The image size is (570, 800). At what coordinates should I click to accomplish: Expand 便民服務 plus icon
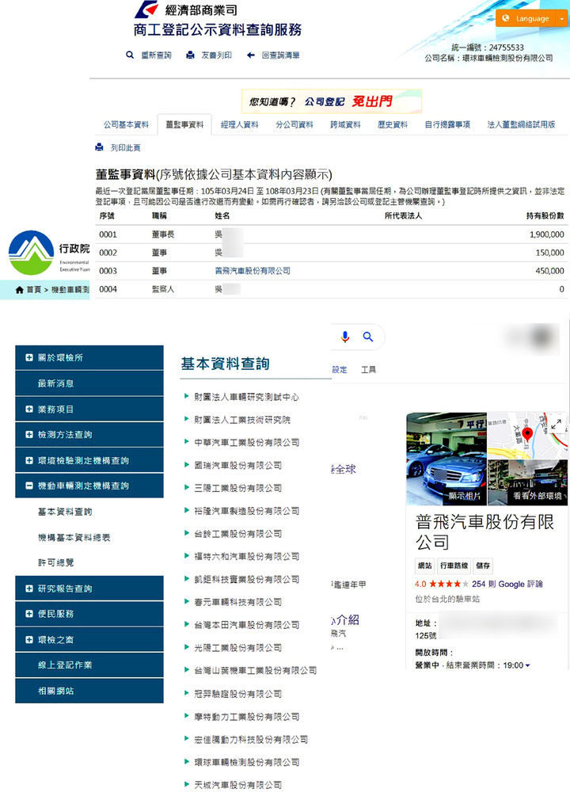(x=29, y=614)
